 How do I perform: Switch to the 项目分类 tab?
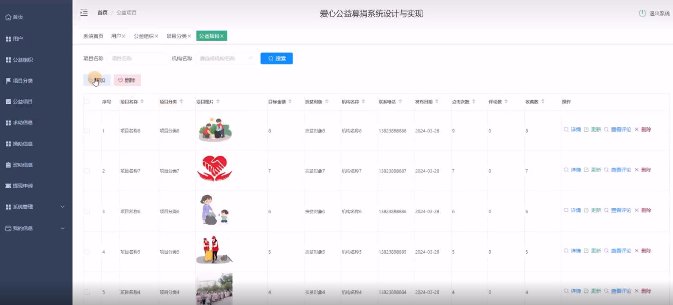(176, 36)
